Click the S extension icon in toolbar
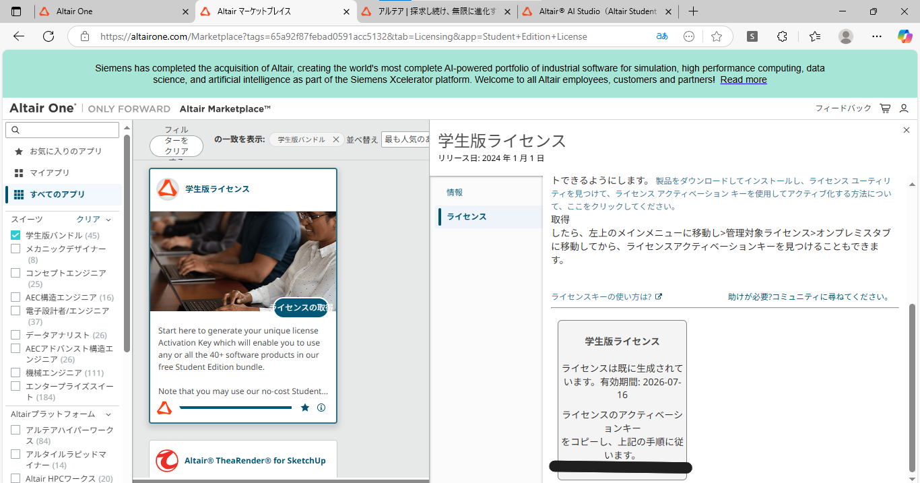This screenshot has height=483, width=920. pyautogui.click(x=752, y=36)
